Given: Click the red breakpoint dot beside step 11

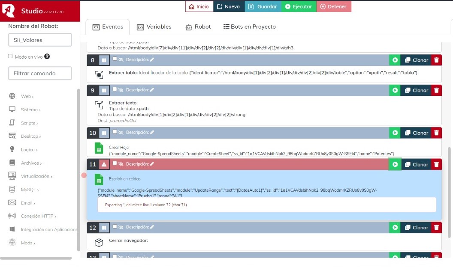Looking at the screenshot, I should coord(84,175).
